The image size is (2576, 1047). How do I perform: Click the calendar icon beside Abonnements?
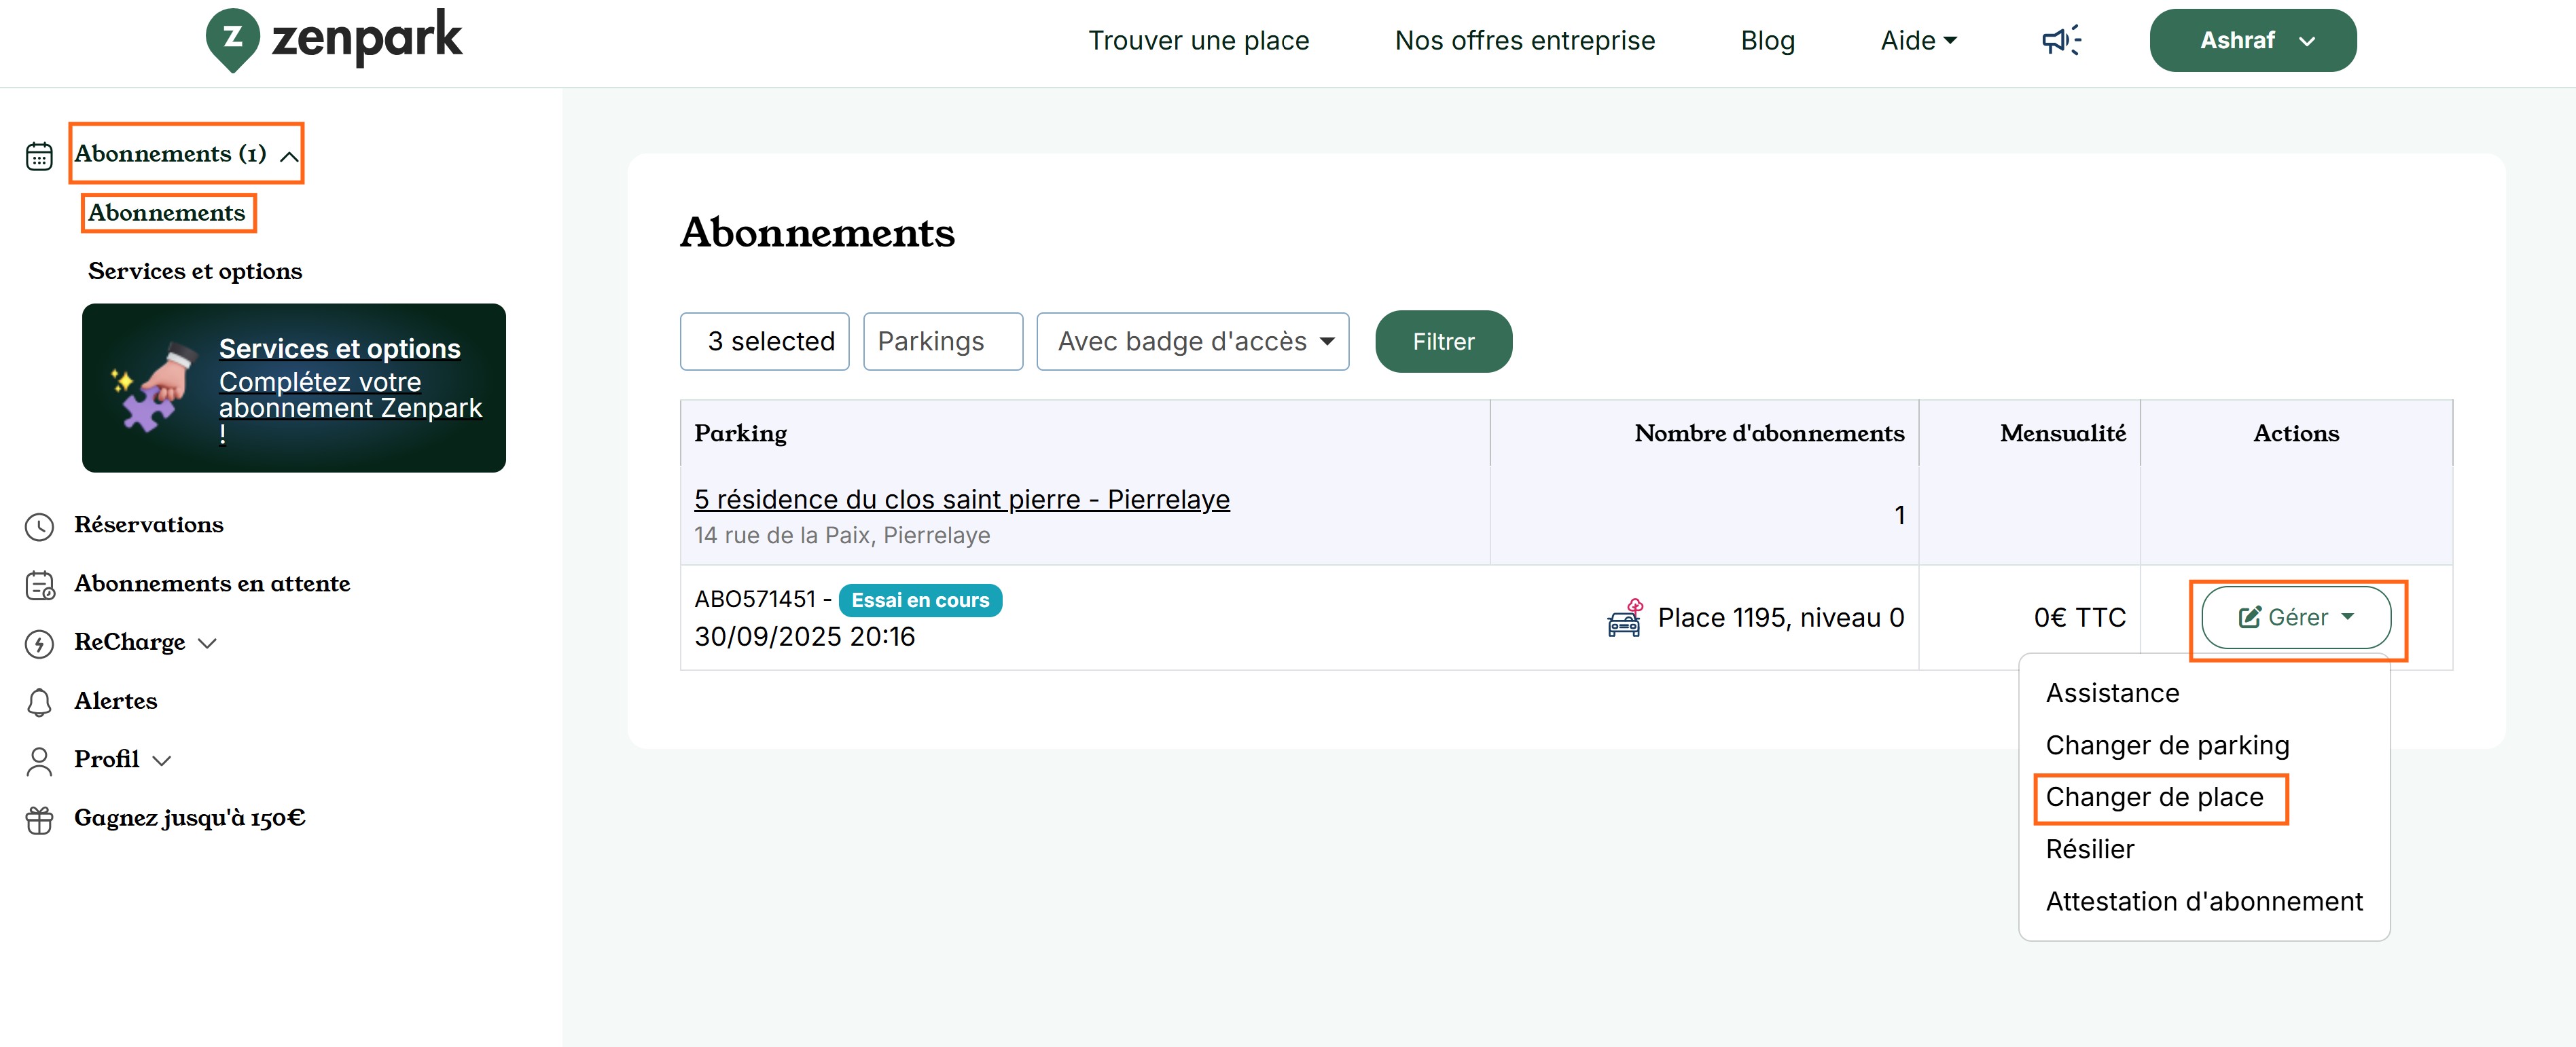pyautogui.click(x=39, y=156)
